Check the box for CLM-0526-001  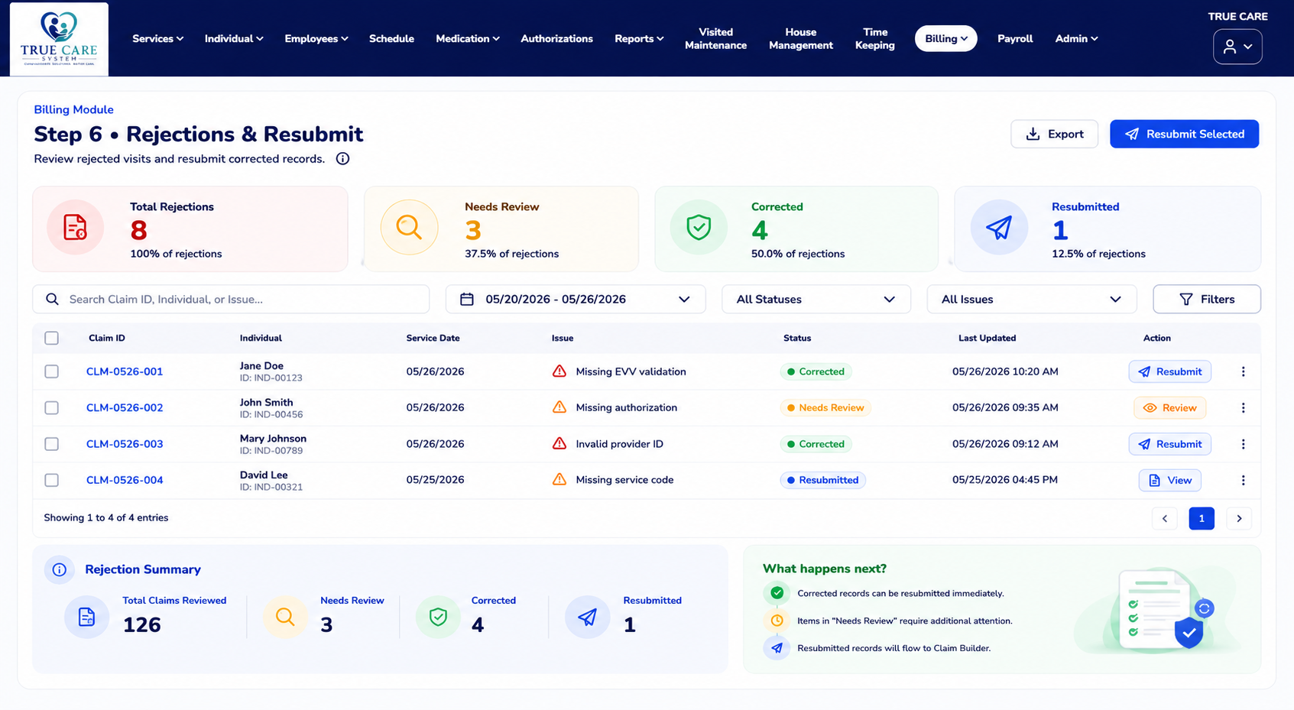tap(51, 371)
